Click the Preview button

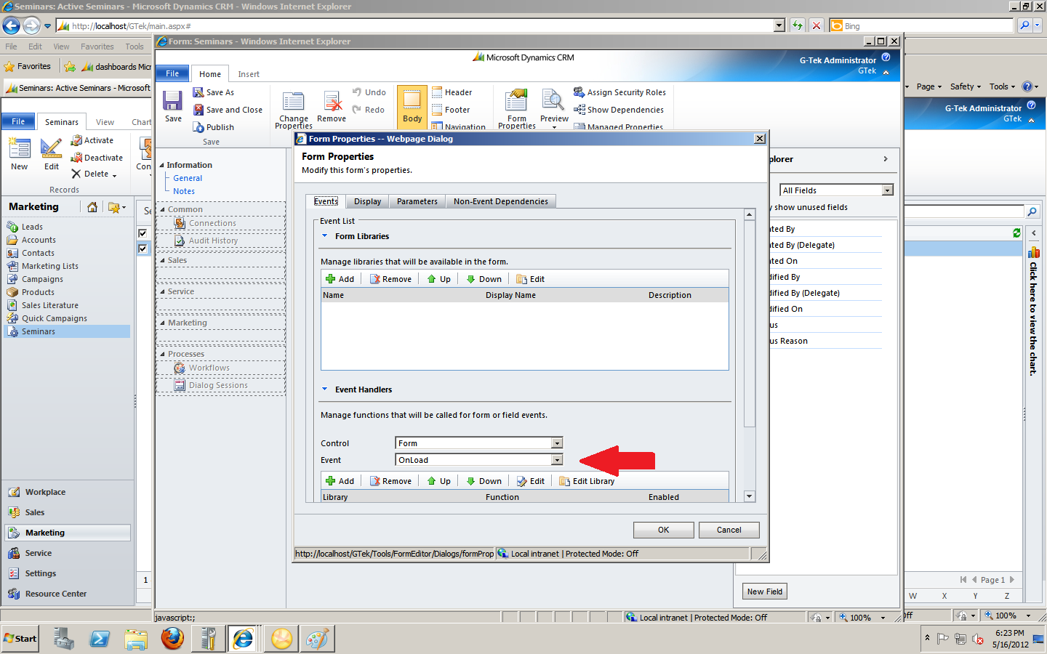(x=554, y=108)
